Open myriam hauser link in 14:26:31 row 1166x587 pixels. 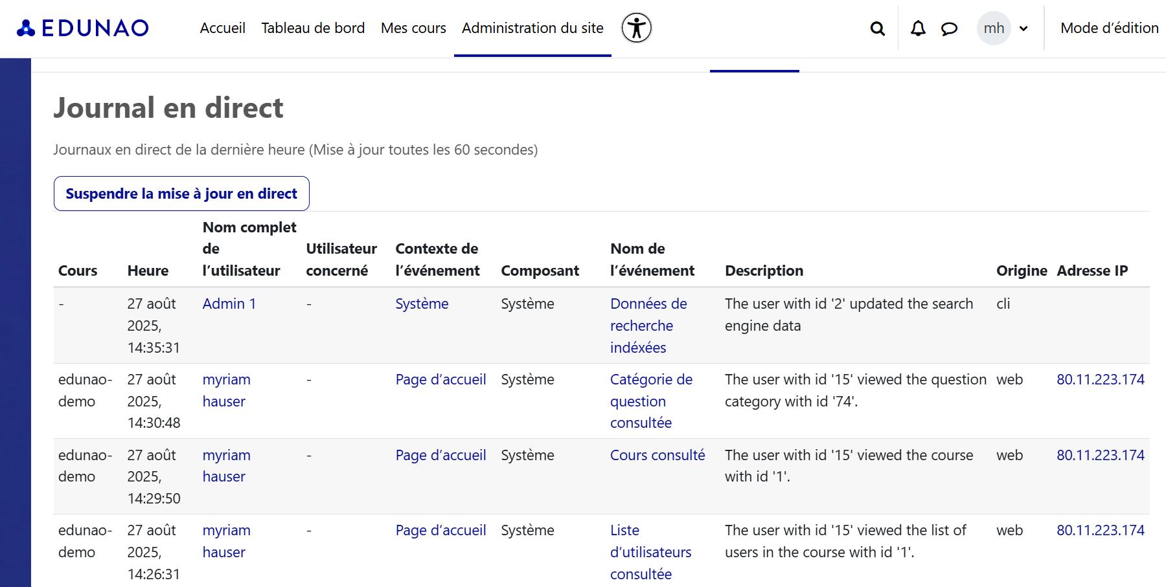(227, 541)
